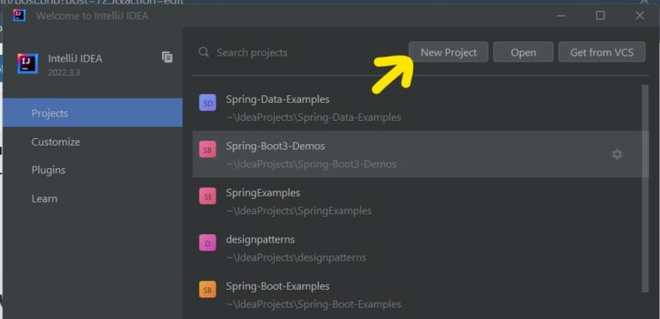Click the SB icon of Spring-Boot3-Demos

[207, 149]
